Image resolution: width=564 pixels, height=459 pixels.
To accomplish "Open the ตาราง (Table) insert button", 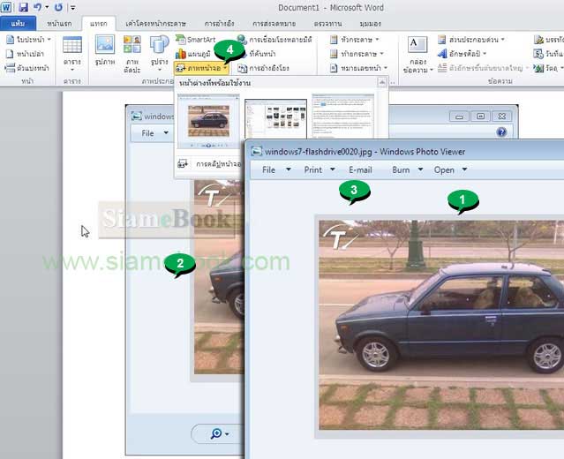I will click(72, 53).
